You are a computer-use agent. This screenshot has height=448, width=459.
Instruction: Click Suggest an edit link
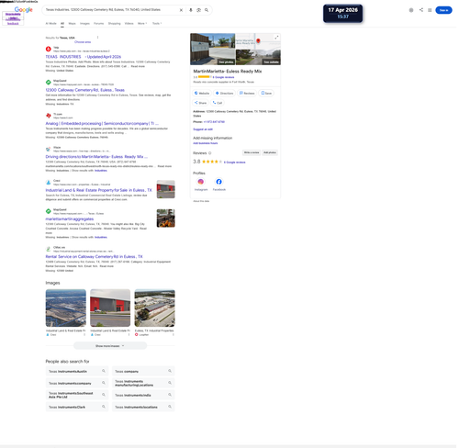coord(203,129)
